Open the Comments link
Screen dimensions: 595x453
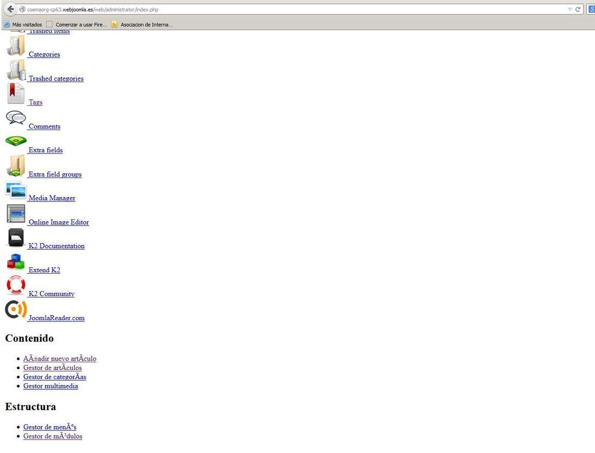[44, 126]
